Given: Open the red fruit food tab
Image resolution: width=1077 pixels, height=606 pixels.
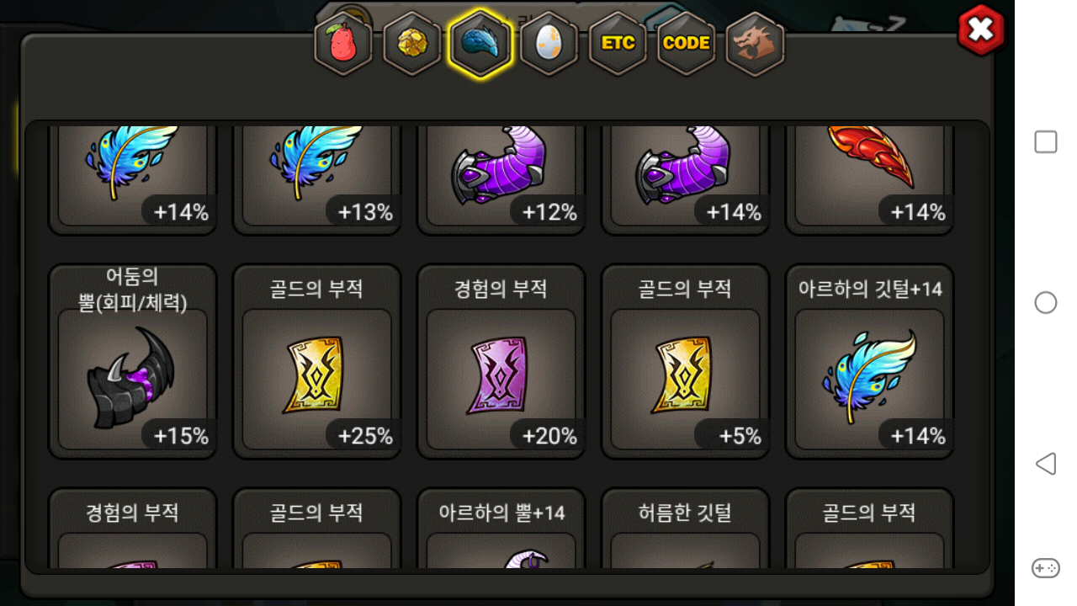Looking at the screenshot, I should tap(343, 44).
